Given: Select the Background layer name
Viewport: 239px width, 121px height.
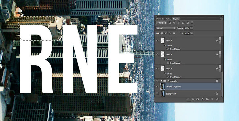Looking at the screenshot, I should click(171, 94).
